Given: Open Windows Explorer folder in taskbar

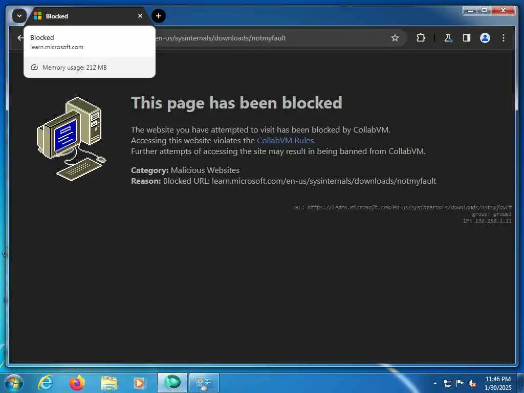Looking at the screenshot, I should click(108, 383).
